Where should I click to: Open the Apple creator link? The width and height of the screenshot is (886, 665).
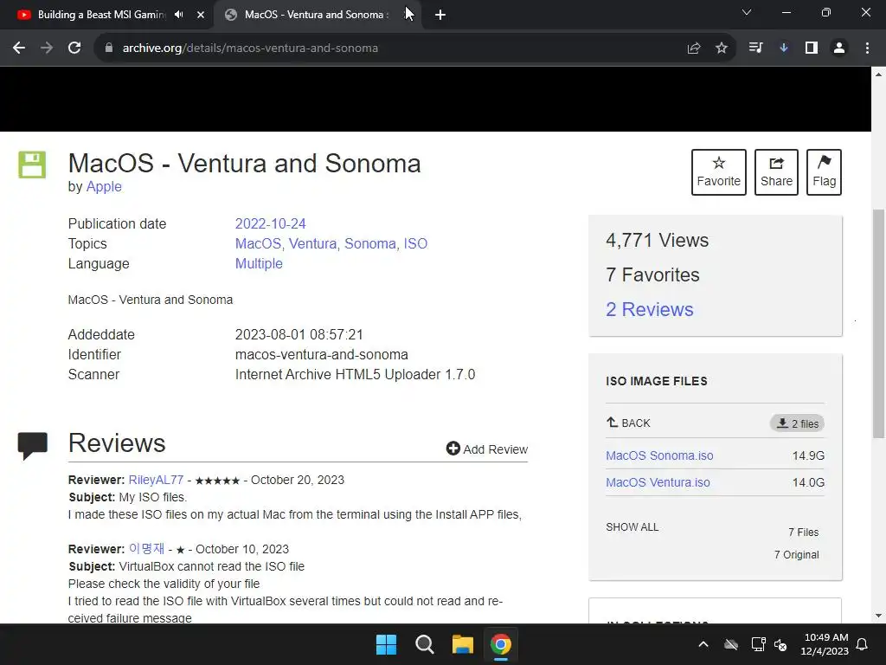104,187
